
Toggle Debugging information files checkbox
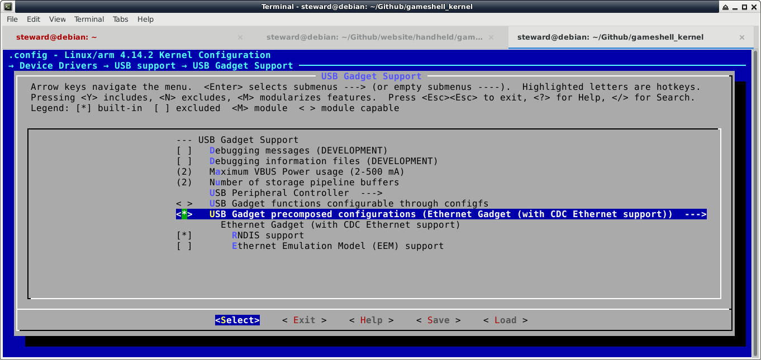(184, 161)
